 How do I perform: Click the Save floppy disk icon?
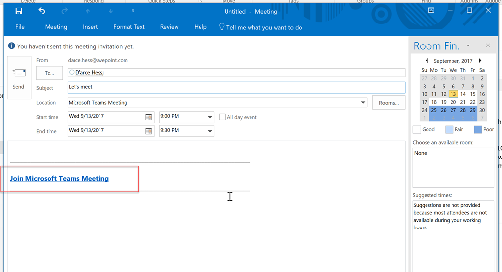click(x=19, y=11)
